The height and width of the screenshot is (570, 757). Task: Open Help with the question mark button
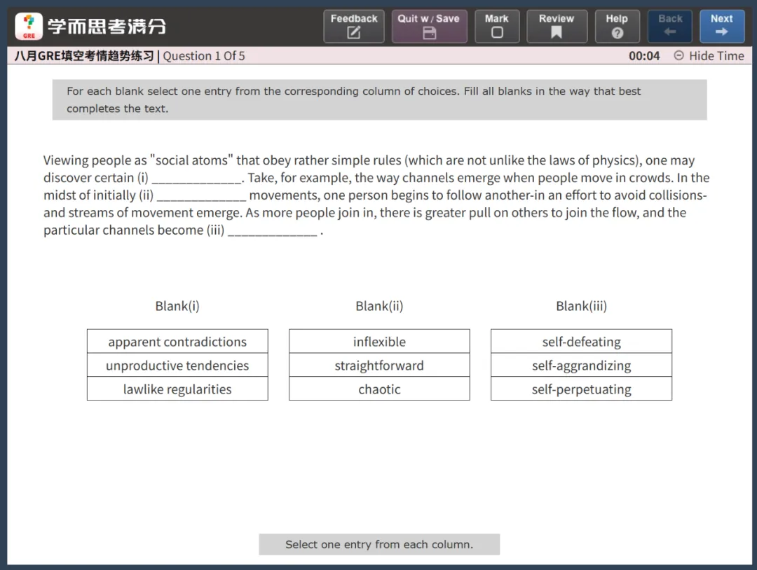pos(617,27)
